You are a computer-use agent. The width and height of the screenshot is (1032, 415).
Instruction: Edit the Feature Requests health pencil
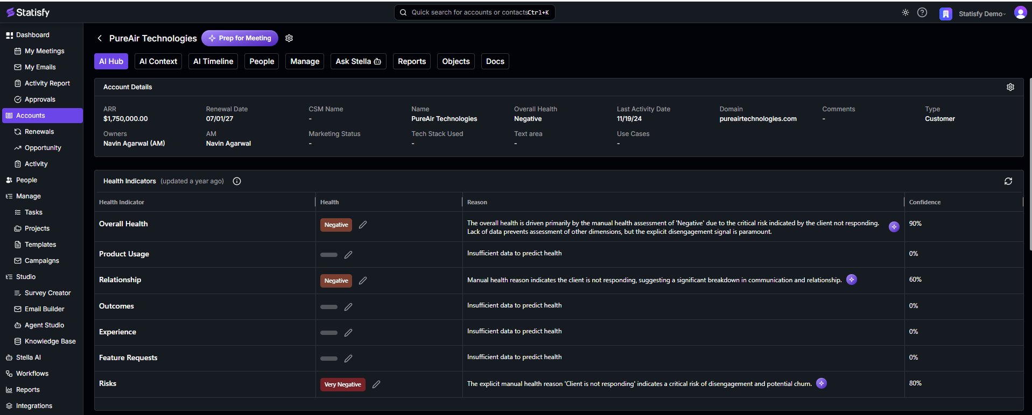[x=348, y=359]
